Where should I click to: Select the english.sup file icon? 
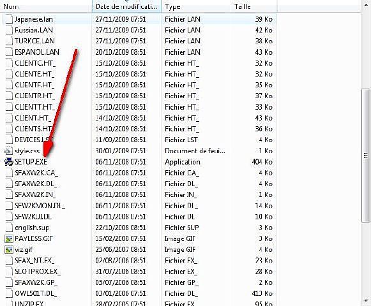point(9,228)
